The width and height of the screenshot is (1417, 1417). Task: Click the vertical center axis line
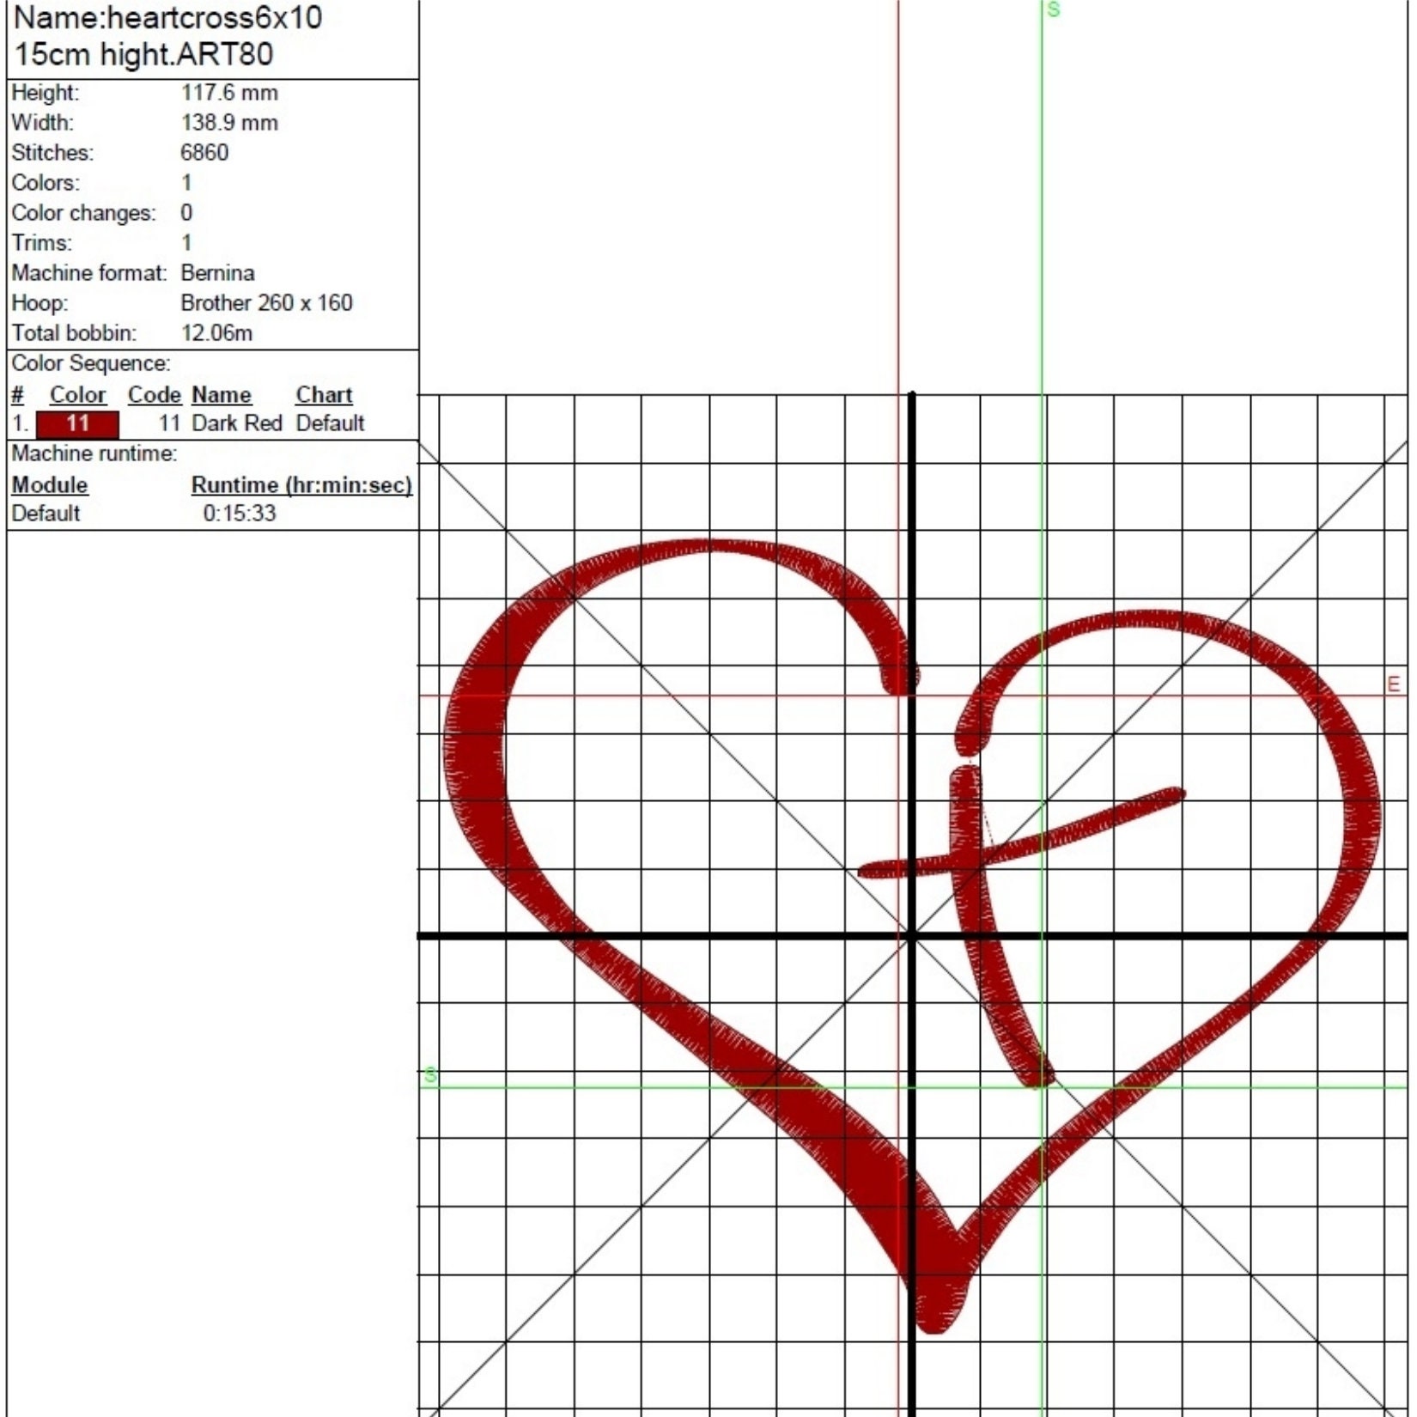click(x=912, y=601)
